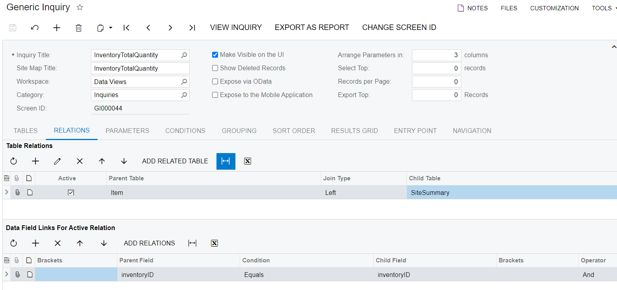Click the Export Top records field
Screen dimensions: 617x290
[436, 95]
